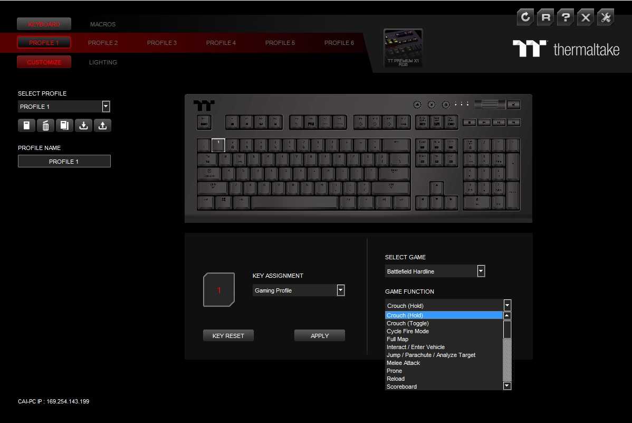Screen dimensions: 632x423
Task: Click the refresh icon in top toolbar
Action: [x=525, y=17]
